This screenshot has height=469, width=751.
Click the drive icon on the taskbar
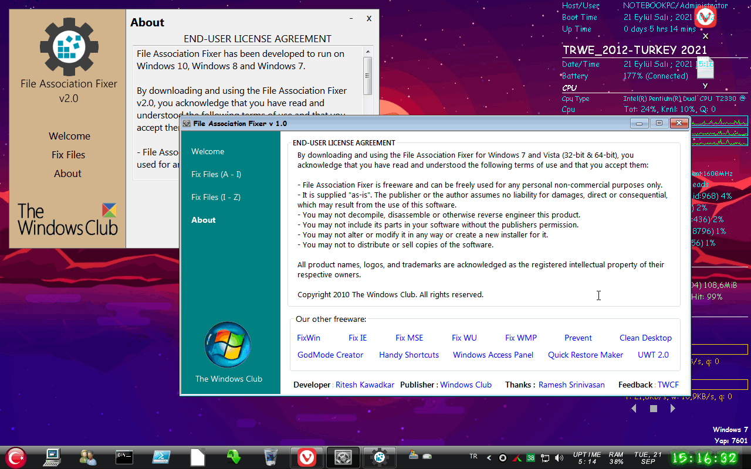(x=427, y=456)
